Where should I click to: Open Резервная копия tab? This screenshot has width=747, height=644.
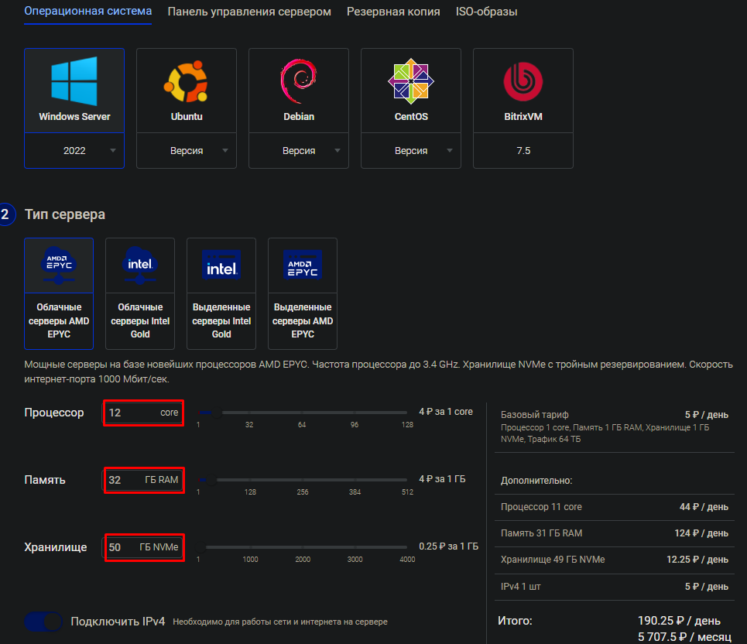click(393, 12)
